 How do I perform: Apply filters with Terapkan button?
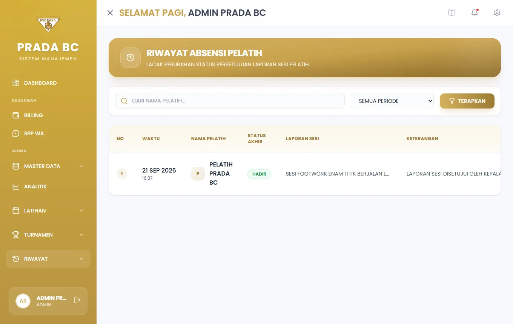point(467,101)
